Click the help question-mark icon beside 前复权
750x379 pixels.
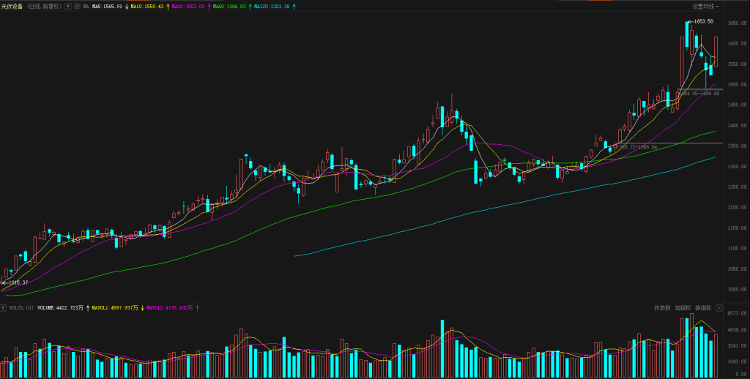pos(68,6)
